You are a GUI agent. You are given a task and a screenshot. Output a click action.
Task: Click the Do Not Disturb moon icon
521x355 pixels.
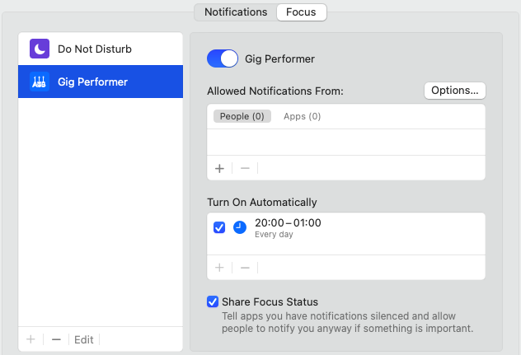pos(40,49)
